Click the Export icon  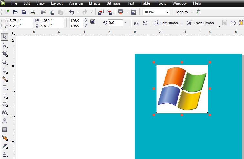coord(109,12)
